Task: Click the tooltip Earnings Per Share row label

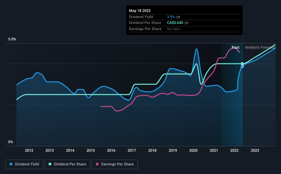Action: click(145, 29)
